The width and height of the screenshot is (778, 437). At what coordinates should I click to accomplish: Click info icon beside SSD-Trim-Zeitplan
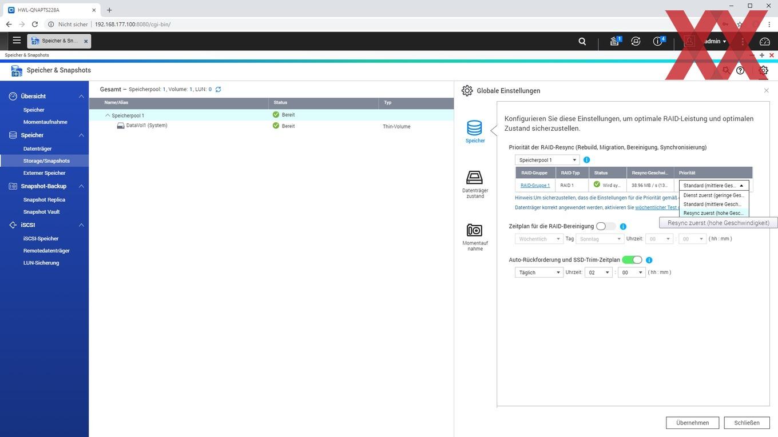pyautogui.click(x=649, y=260)
